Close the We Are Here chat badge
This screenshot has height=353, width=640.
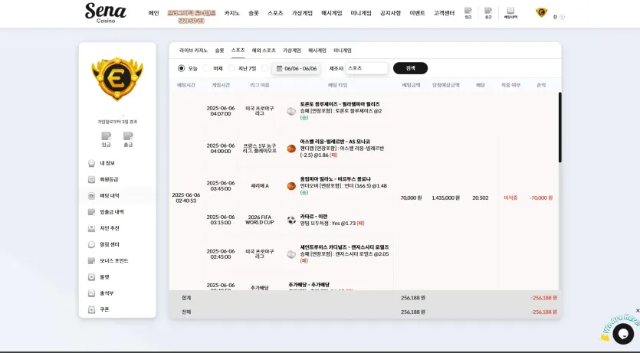tap(638, 311)
